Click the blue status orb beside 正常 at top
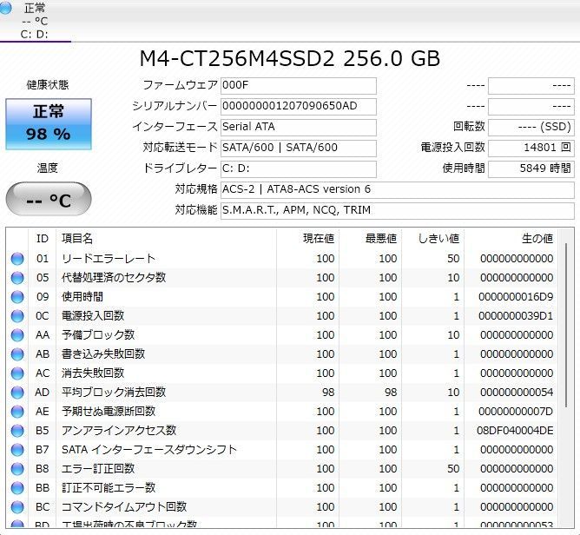The image size is (580, 535). click(x=4, y=8)
